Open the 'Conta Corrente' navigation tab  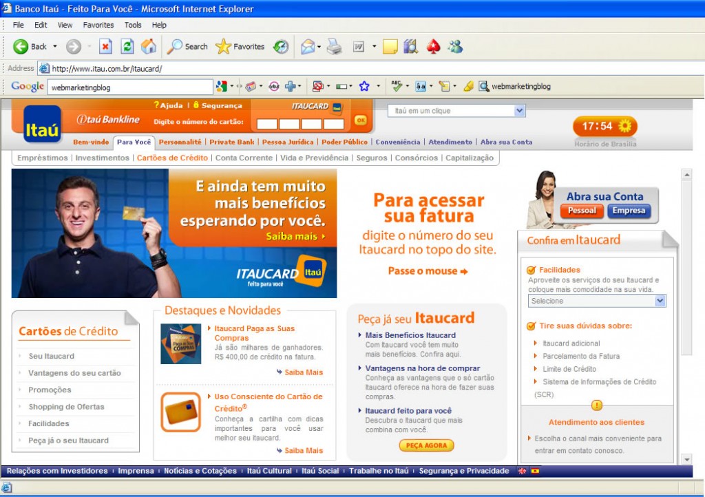(244, 158)
